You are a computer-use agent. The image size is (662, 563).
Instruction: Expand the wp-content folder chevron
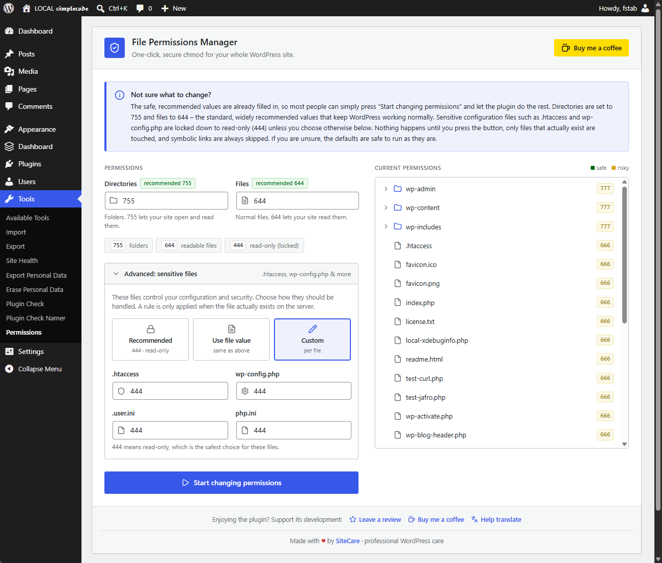[385, 208]
